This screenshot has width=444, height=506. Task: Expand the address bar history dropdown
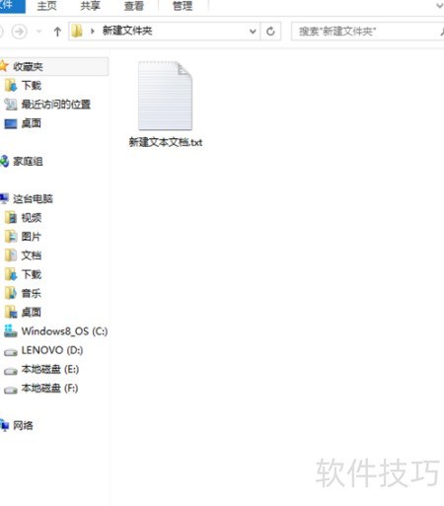click(253, 32)
